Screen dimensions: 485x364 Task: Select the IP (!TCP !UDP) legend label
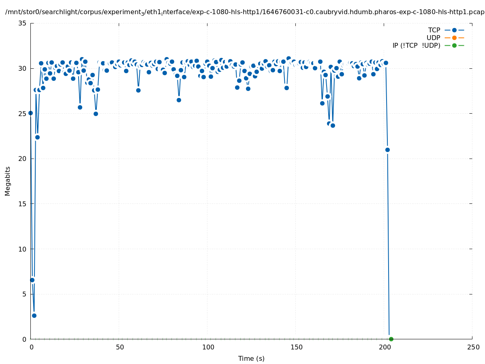pyautogui.click(x=416, y=45)
